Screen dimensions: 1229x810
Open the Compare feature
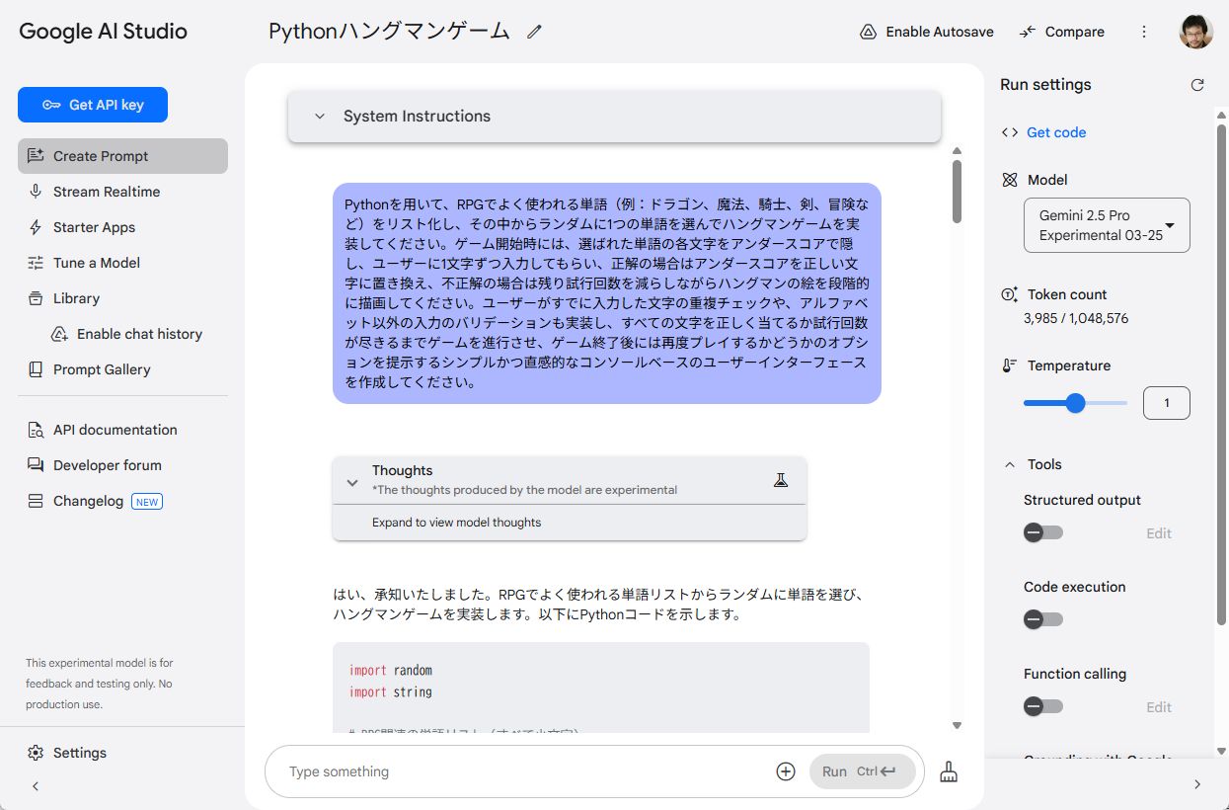point(1061,31)
